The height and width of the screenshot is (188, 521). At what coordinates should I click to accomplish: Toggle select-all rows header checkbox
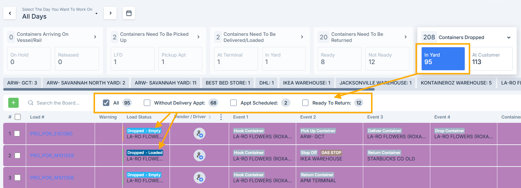18,117
